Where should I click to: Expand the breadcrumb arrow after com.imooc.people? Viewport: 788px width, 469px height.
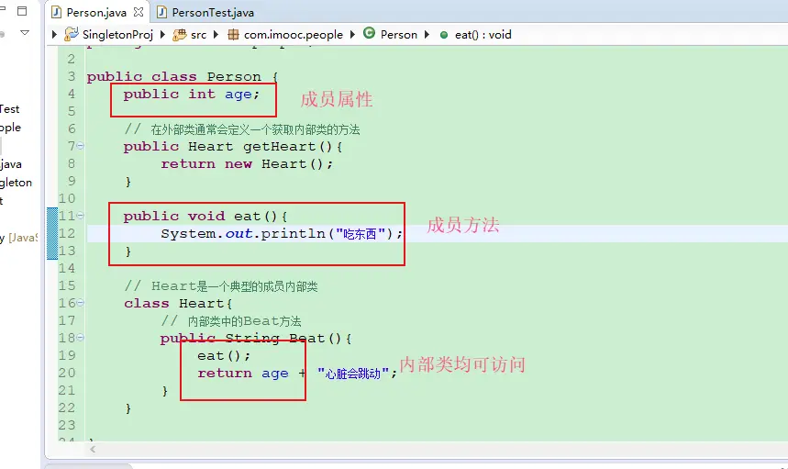(352, 35)
